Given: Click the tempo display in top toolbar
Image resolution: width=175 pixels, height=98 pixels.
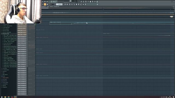Looking at the screenshot, I should pos(78,1).
